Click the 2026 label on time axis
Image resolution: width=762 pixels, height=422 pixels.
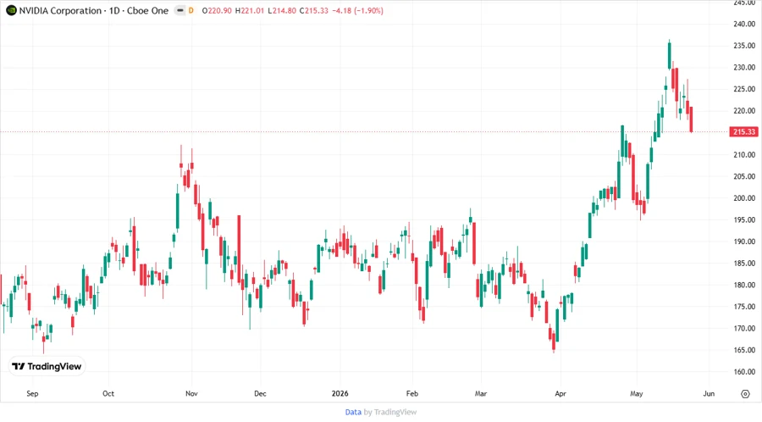pos(340,393)
